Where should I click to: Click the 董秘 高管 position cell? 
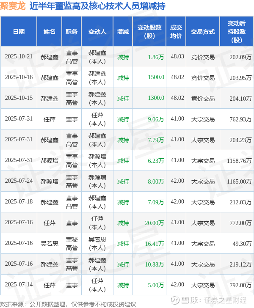tap(72, 244)
